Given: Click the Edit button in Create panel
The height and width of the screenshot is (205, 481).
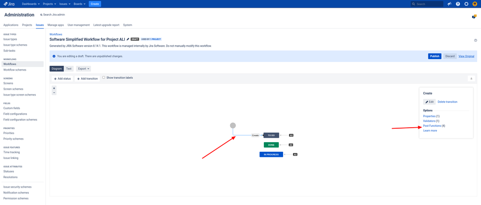Looking at the screenshot, I should (x=429, y=102).
